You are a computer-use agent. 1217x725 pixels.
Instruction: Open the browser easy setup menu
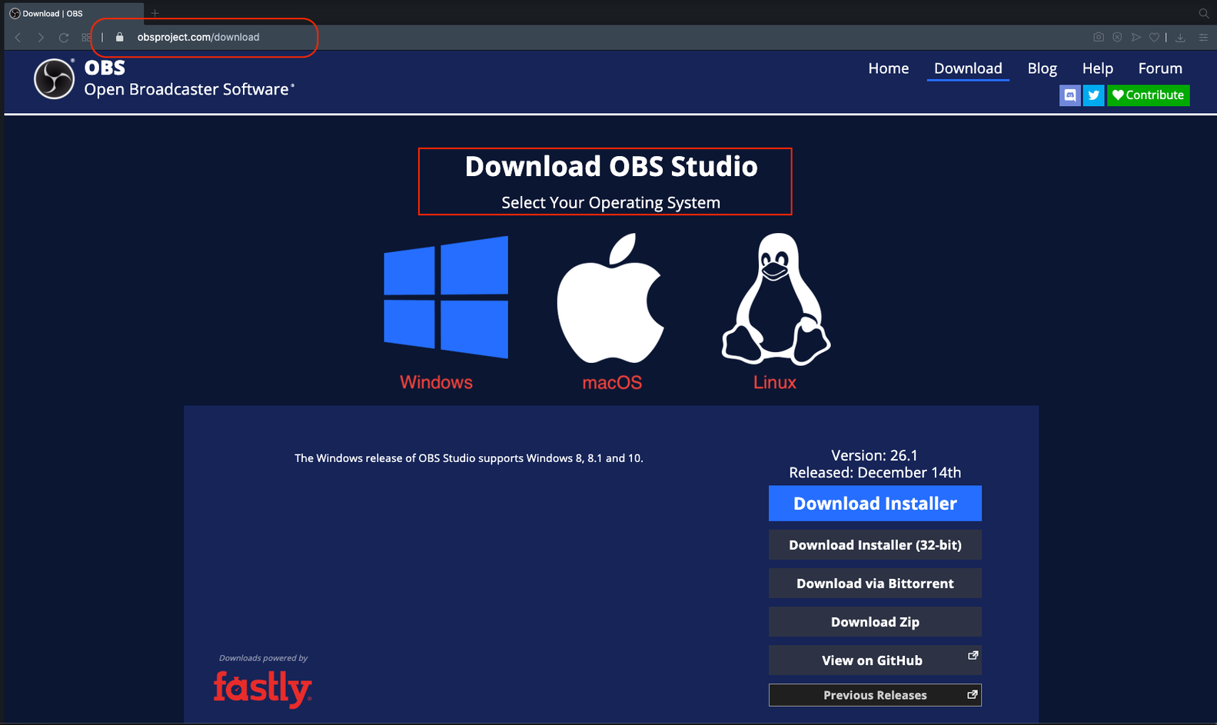[1203, 37]
